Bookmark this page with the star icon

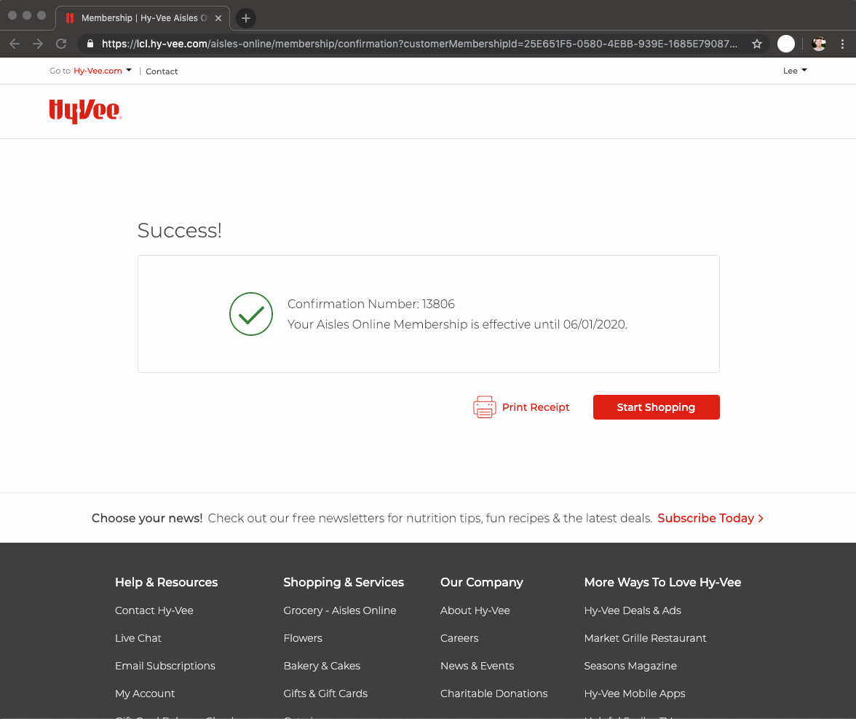click(757, 44)
